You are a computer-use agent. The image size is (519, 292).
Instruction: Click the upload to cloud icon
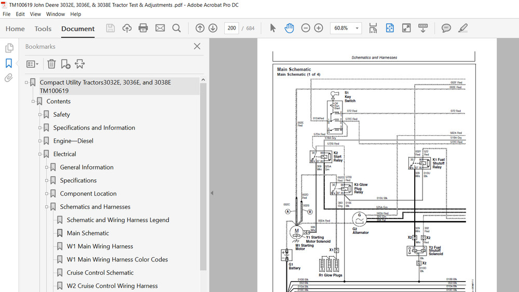pos(127,28)
